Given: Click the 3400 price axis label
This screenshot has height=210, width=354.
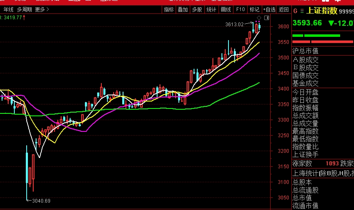Looking at the screenshot, I should (x=283, y=89).
